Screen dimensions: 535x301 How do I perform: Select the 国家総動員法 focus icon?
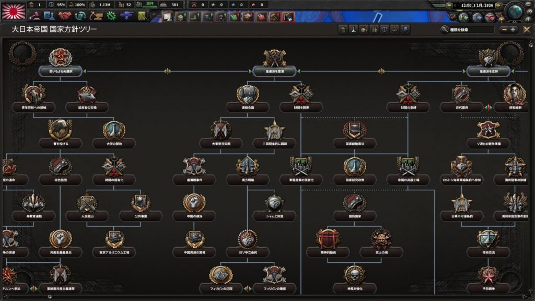[x=355, y=130]
